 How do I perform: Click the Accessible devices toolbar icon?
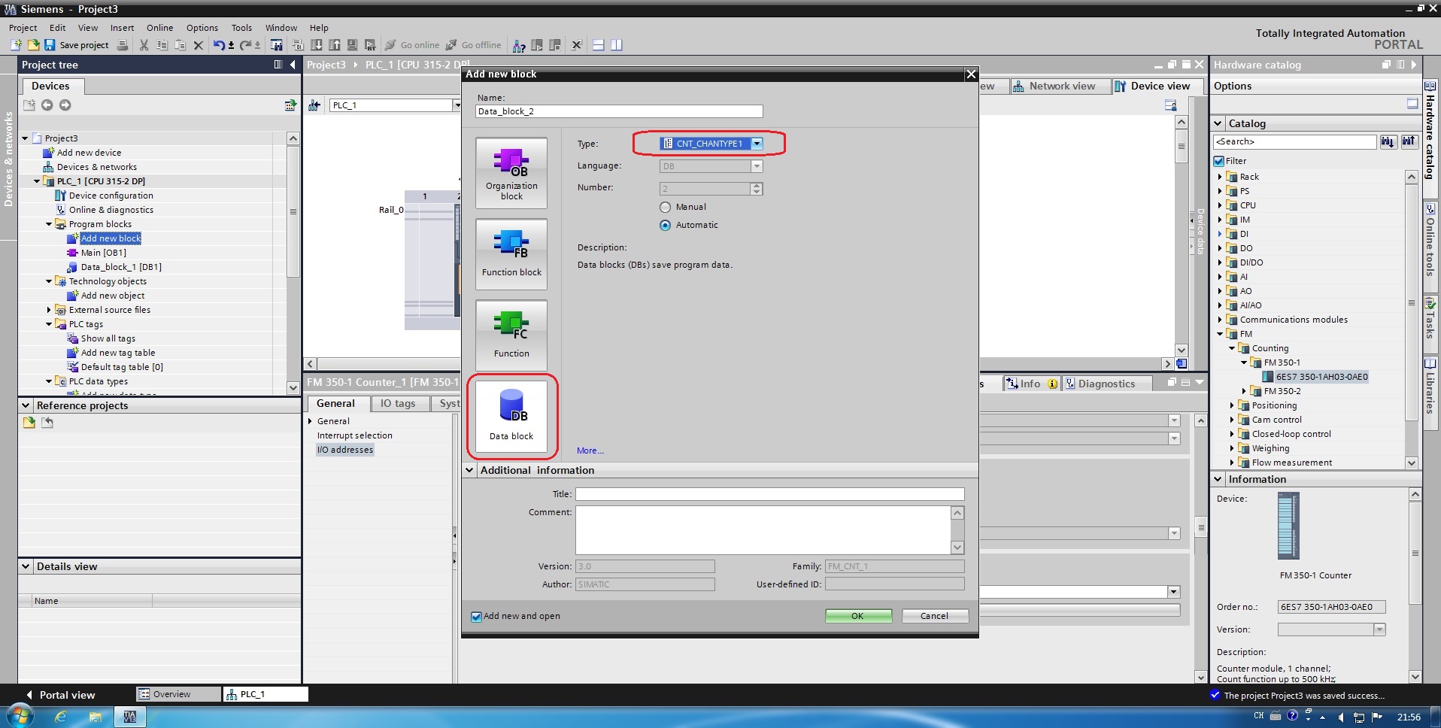click(519, 45)
